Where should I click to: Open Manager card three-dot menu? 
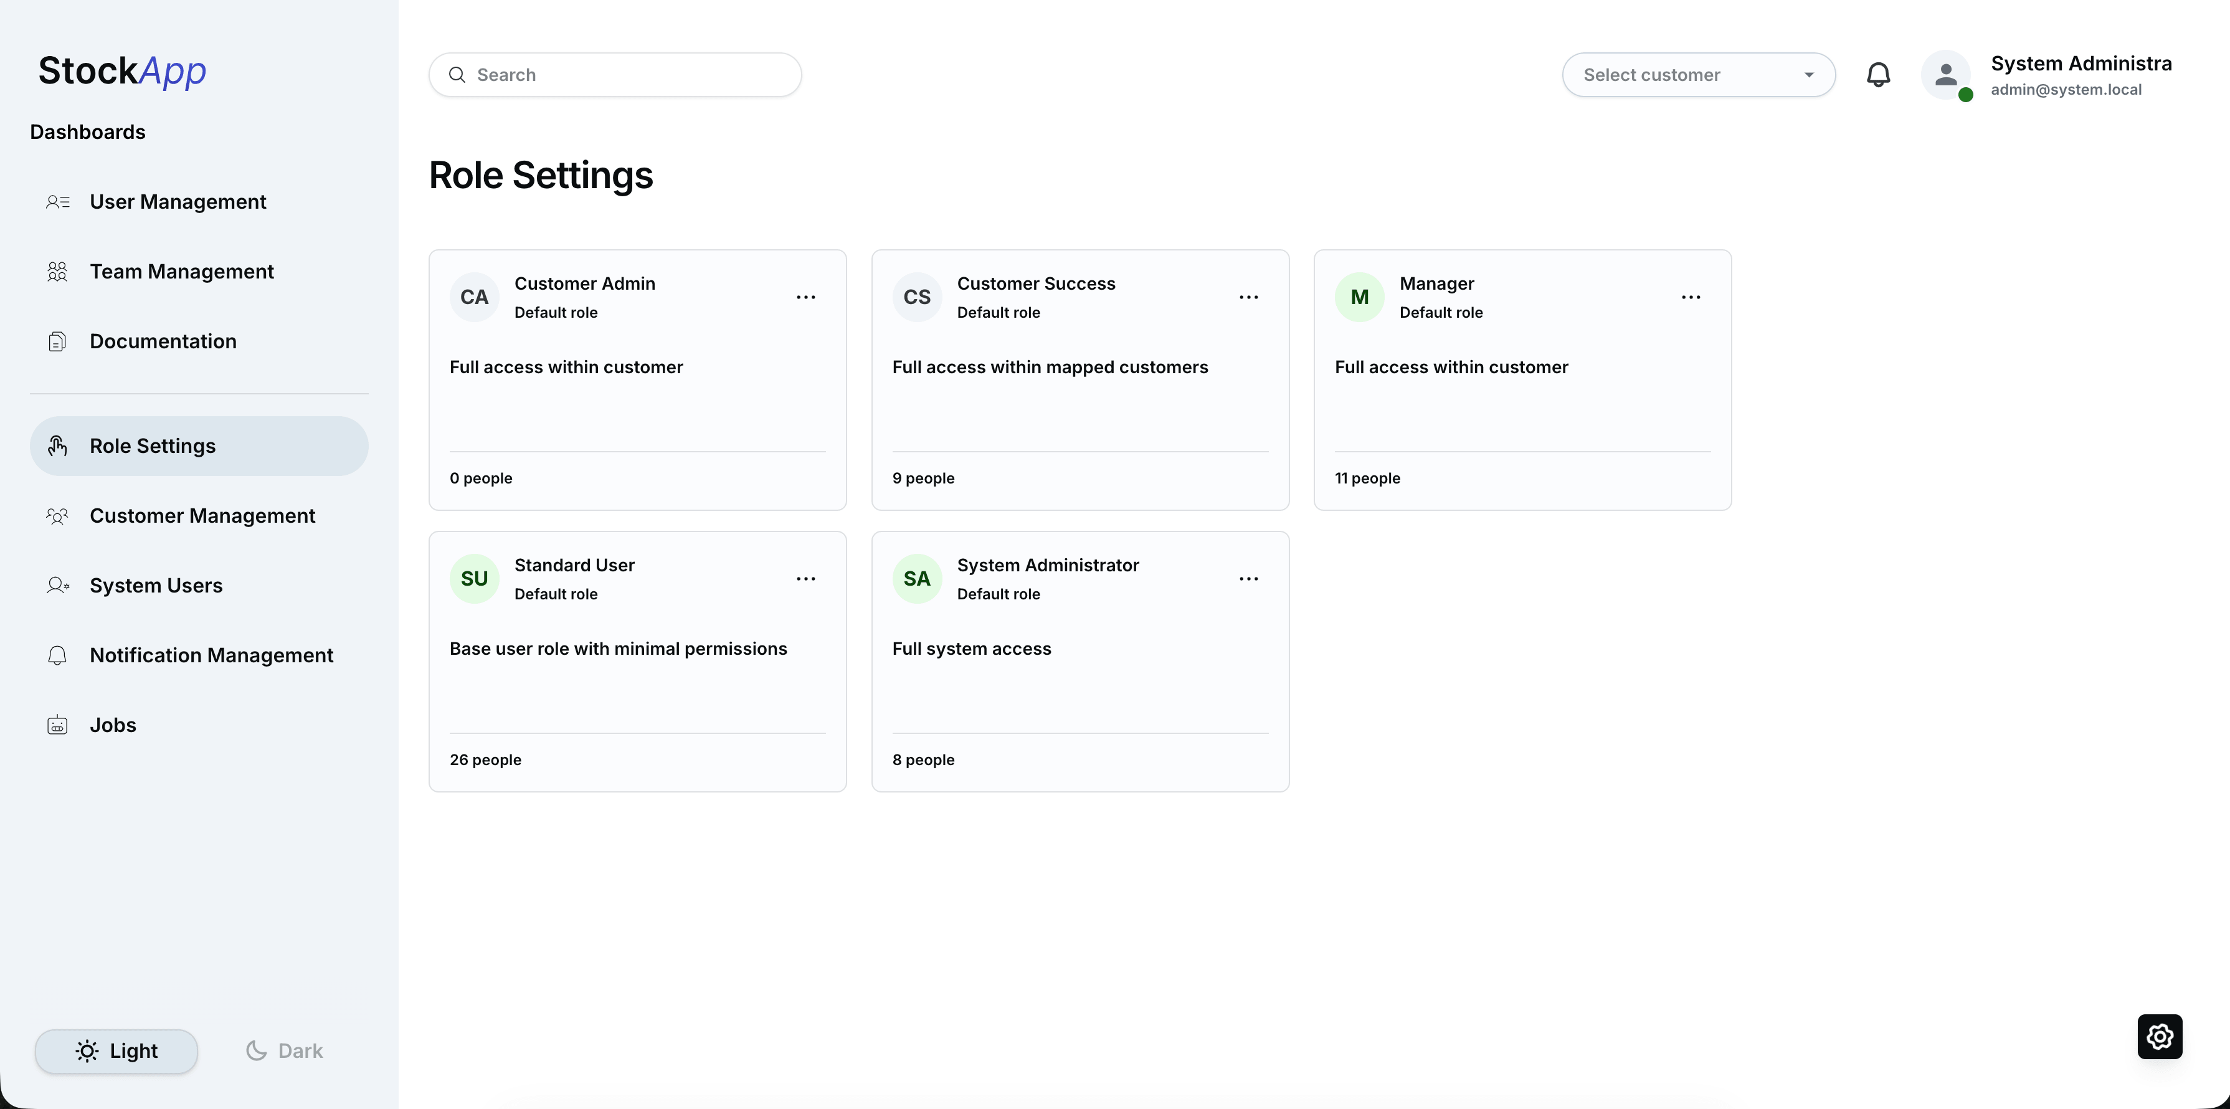1691,297
